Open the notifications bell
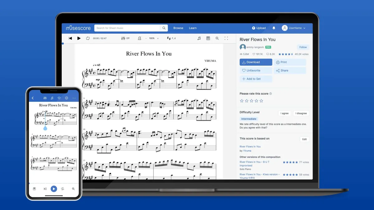This screenshot has height=210, width=374. coord(274,28)
